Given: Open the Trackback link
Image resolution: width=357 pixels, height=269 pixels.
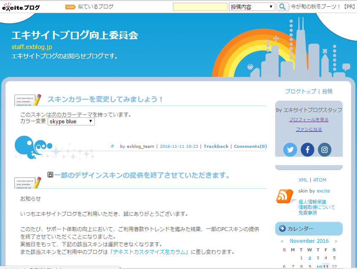Looking at the screenshot, I should click(x=216, y=146).
